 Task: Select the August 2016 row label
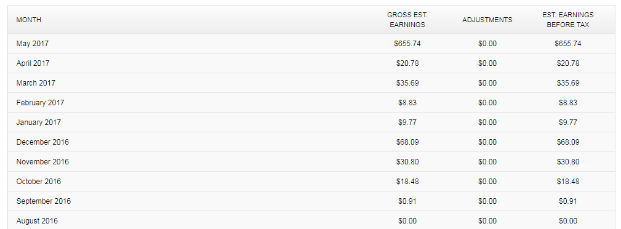(37, 220)
